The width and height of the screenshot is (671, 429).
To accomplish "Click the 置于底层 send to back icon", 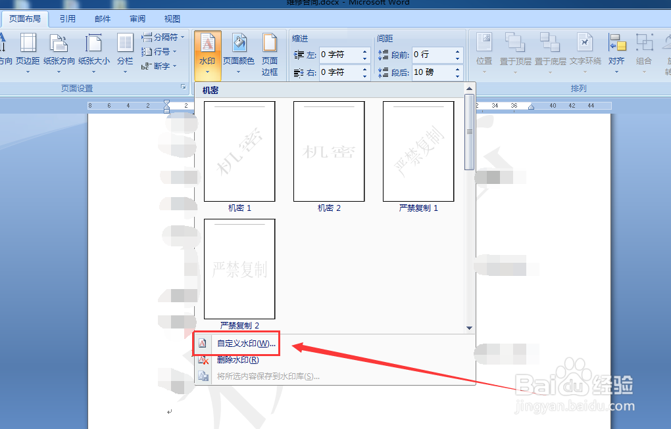I will [x=550, y=42].
